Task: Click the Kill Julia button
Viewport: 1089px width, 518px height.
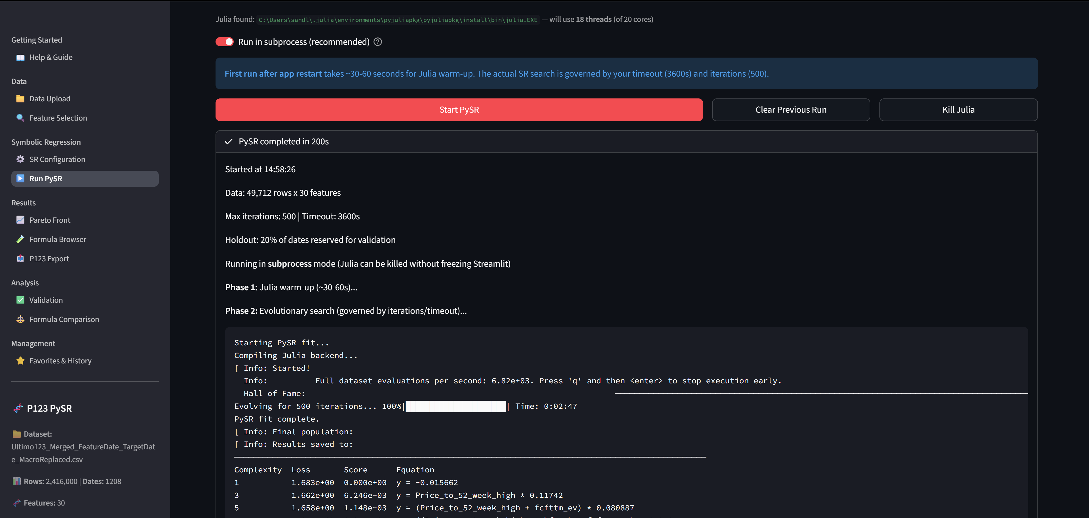Action: click(958, 110)
